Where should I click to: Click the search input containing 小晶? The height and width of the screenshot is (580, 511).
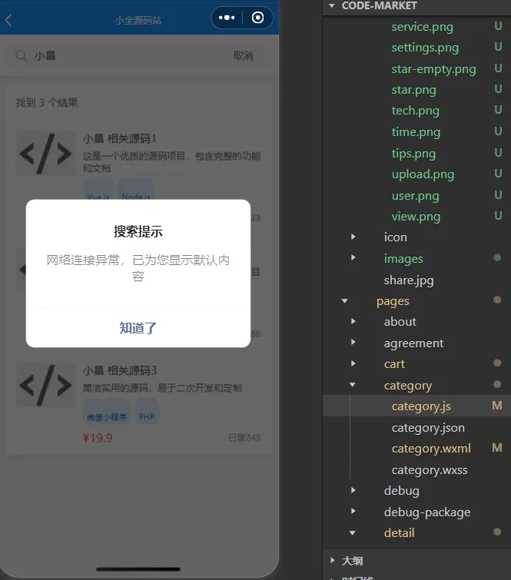tap(118, 56)
